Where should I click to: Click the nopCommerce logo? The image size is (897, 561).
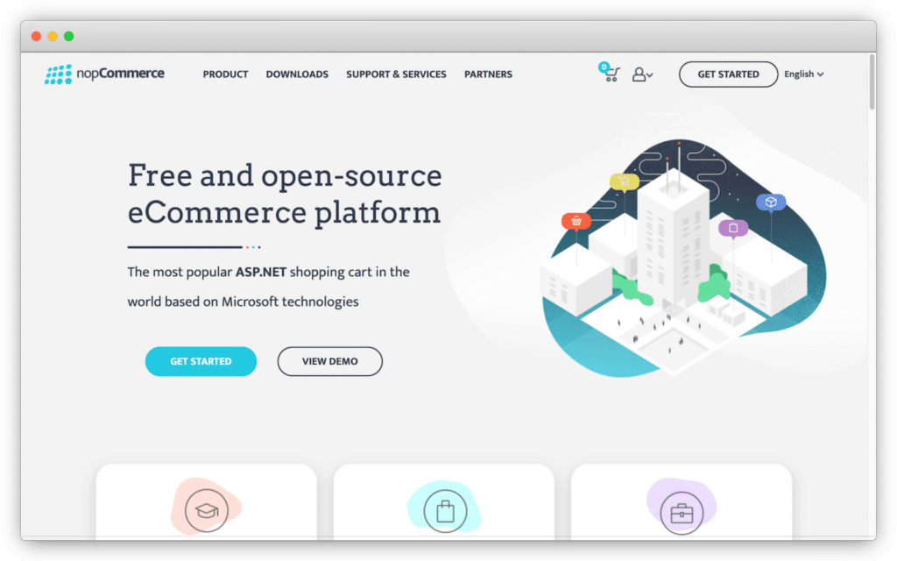pos(105,74)
